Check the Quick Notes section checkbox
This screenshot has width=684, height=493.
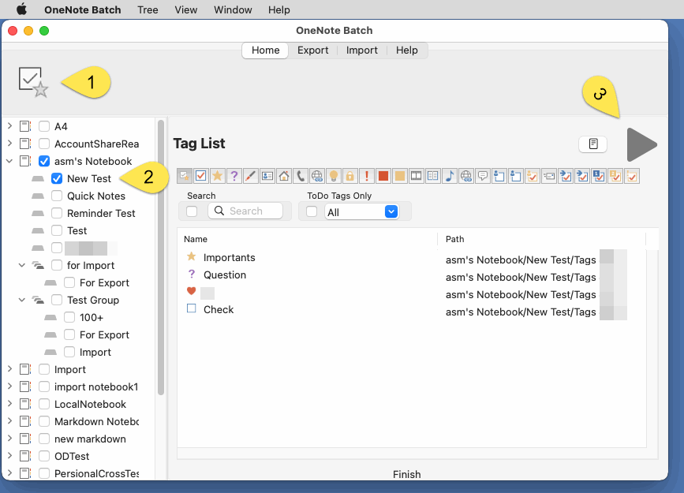(x=57, y=196)
